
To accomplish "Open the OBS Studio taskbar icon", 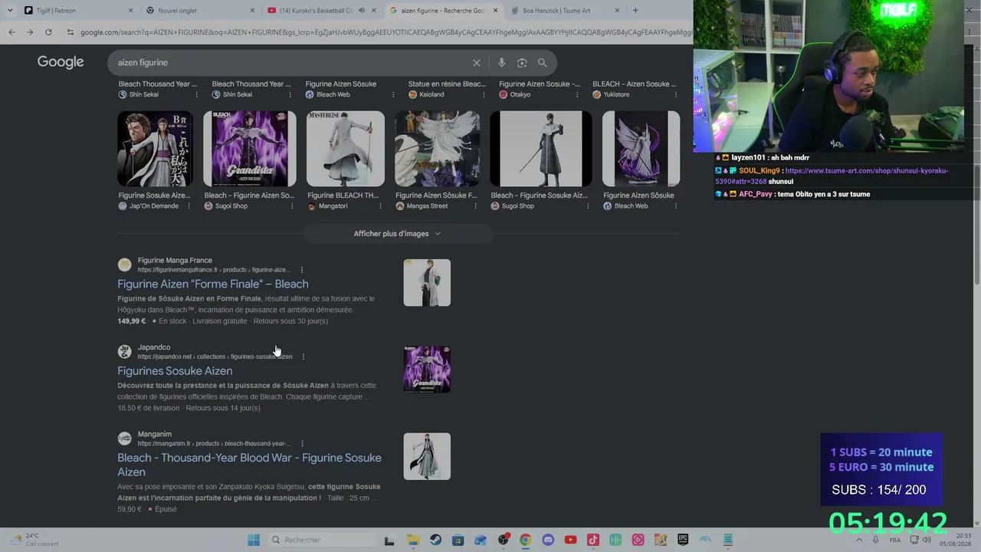I will pos(503,540).
